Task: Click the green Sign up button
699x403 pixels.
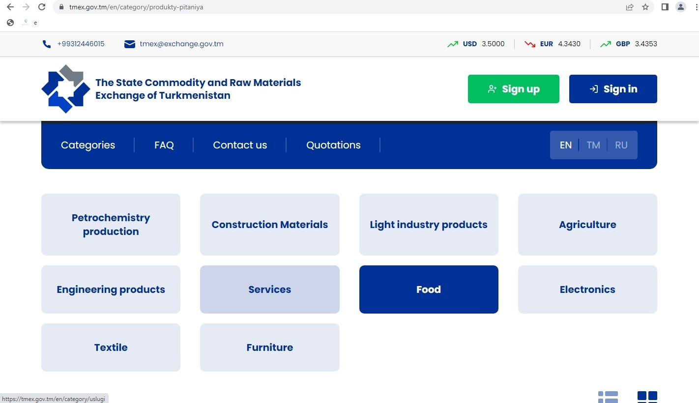Action: [x=513, y=89]
